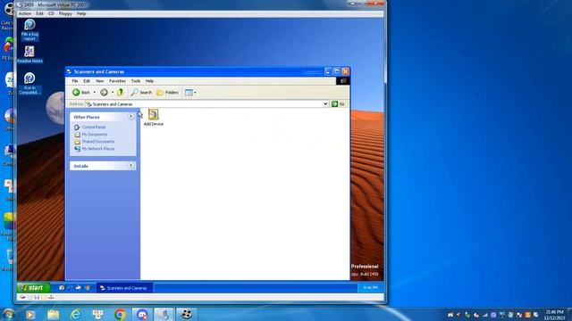Viewport: 572px width, 321px height.
Task: Open the Control Panel link
Action: coord(93,128)
